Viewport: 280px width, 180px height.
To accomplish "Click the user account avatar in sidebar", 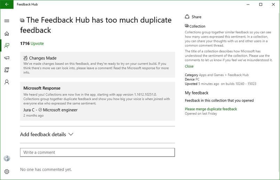I will (7, 158).
